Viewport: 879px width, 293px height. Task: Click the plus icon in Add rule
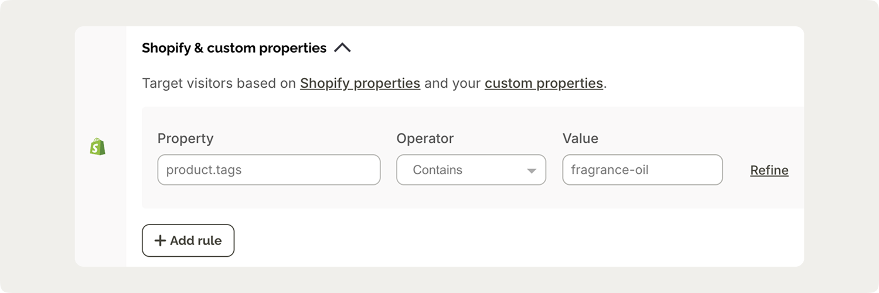coord(160,240)
